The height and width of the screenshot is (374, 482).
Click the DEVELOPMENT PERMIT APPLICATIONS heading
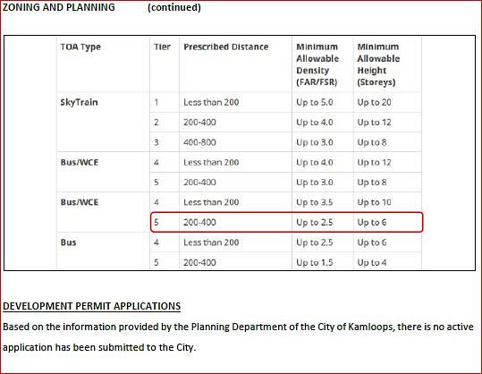(x=91, y=306)
